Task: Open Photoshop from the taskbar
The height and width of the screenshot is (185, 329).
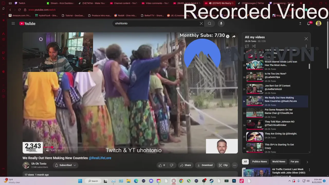Action: point(234,181)
